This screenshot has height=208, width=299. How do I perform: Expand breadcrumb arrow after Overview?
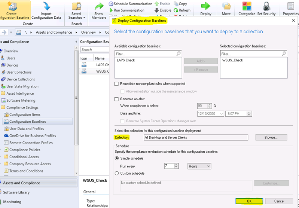[x=100, y=33]
